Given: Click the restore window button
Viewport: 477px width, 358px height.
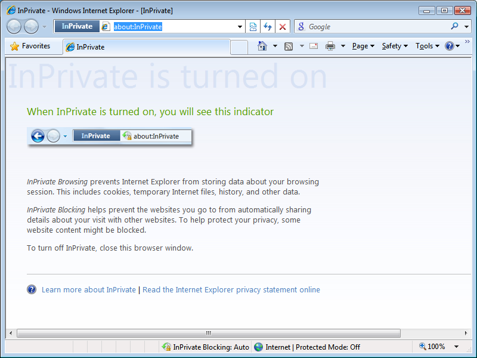Looking at the screenshot, I should (444, 11).
